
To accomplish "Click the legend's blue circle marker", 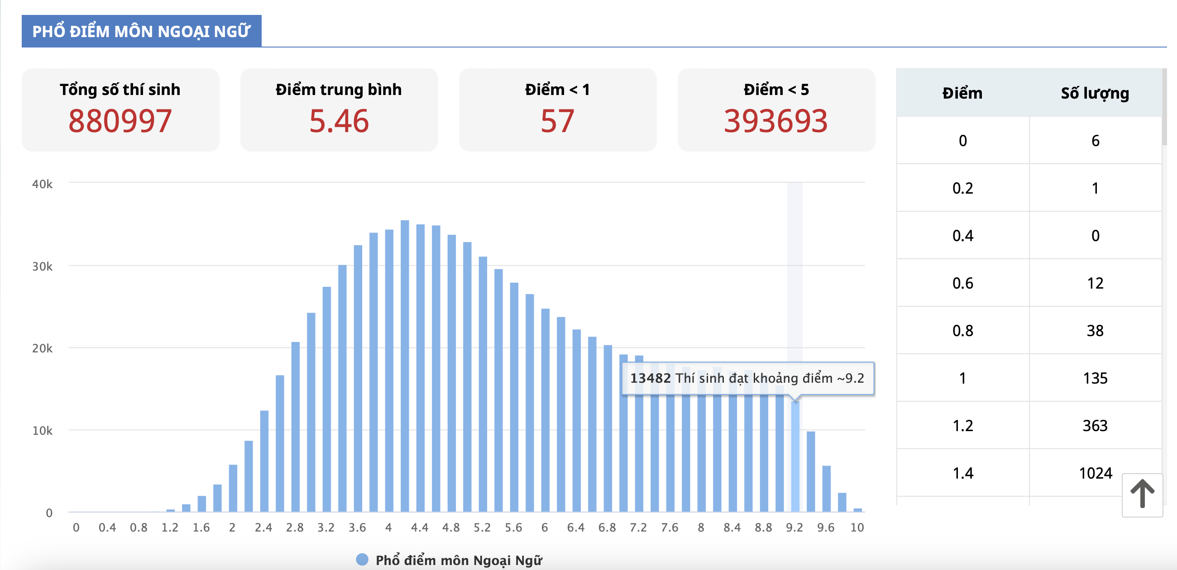I will [362, 559].
